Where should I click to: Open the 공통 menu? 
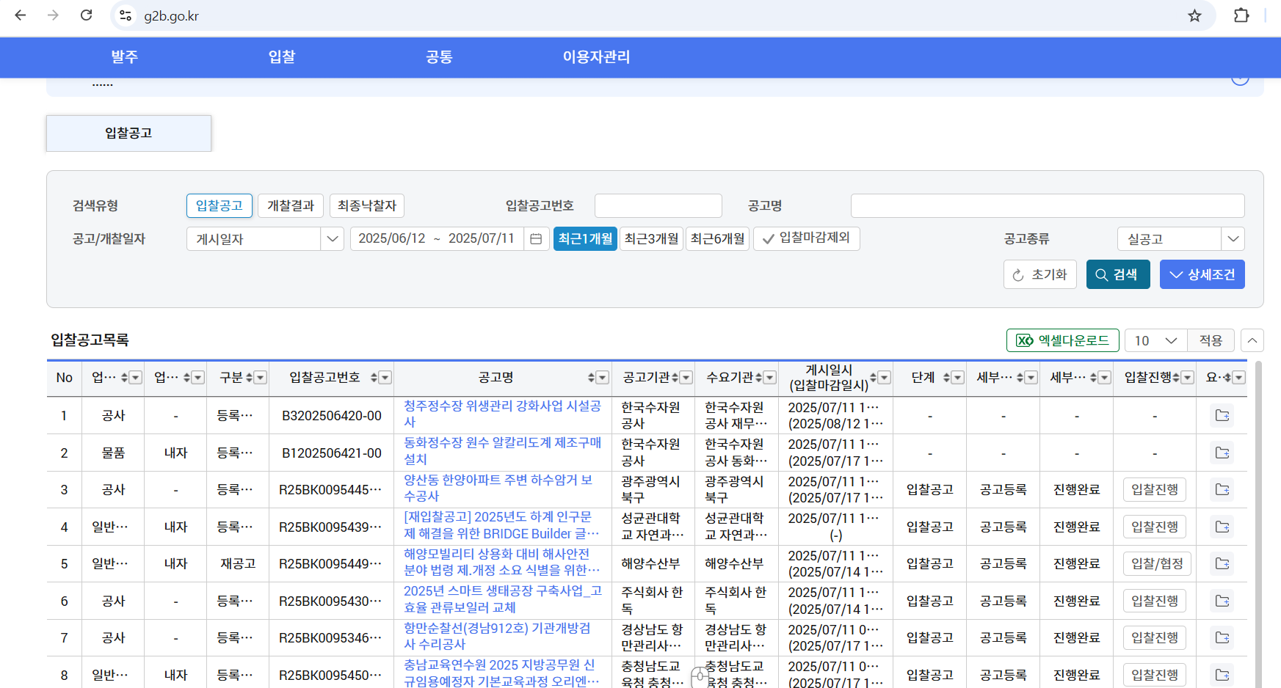(x=439, y=57)
